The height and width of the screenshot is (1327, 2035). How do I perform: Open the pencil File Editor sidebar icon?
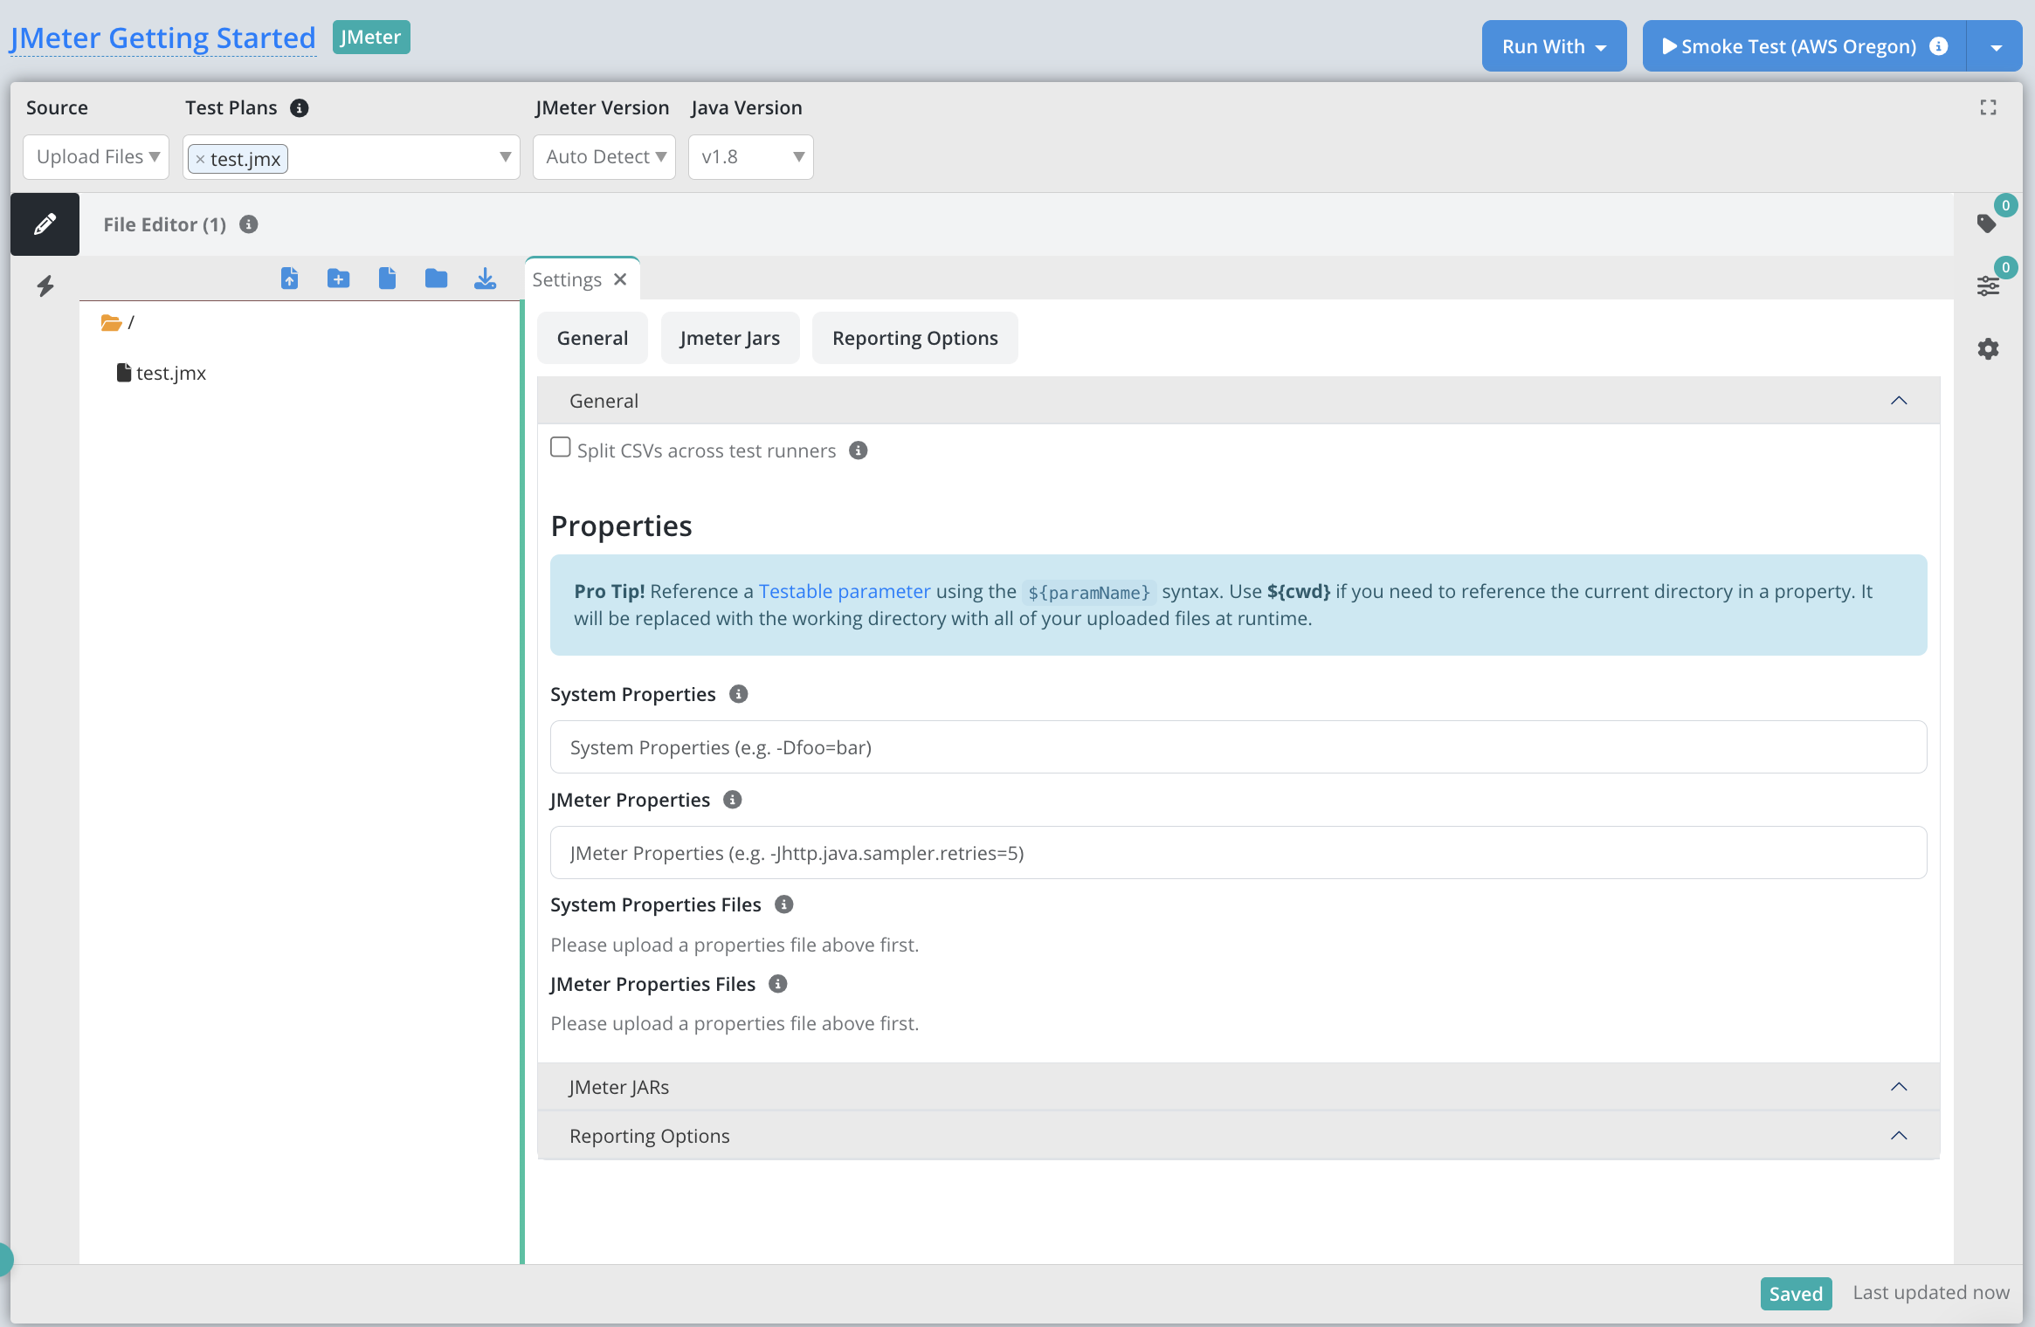(x=45, y=224)
